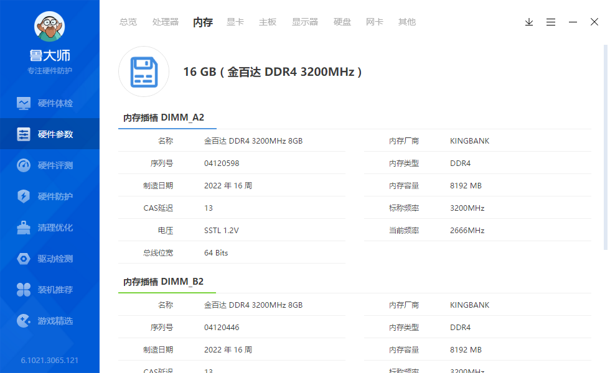Image resolution: width=610 pixels, height=373 pixels.
Task: Click serial number 04120598
Action: (222, 163)
